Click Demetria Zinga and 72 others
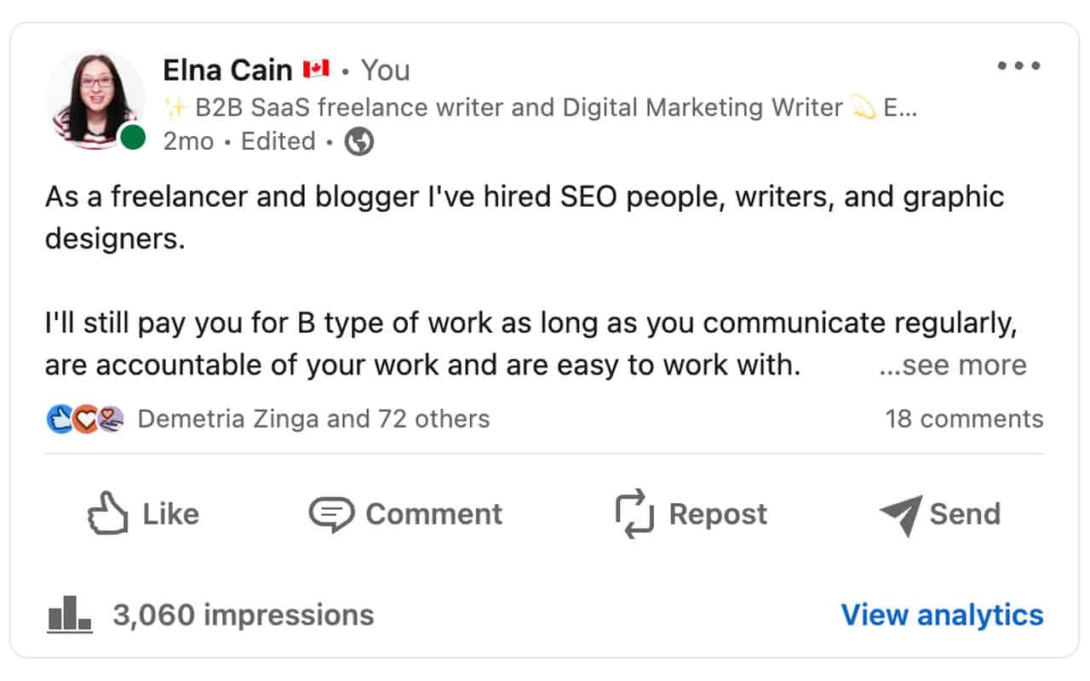 click(x=312, y=418)
